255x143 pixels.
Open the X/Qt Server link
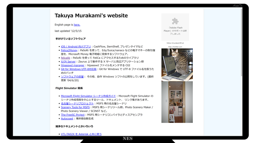(68, 62)
